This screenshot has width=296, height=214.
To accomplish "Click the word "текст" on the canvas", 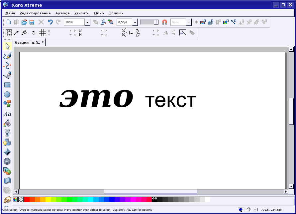I will [170, 100].
